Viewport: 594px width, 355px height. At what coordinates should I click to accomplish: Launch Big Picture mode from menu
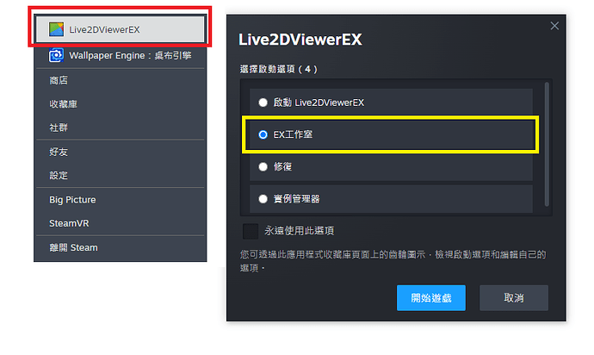72,200
